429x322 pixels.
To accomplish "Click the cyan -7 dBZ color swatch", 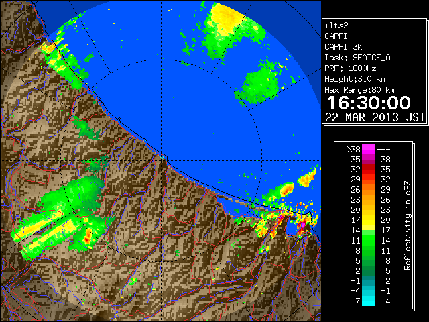I will [x=369, y=301].
